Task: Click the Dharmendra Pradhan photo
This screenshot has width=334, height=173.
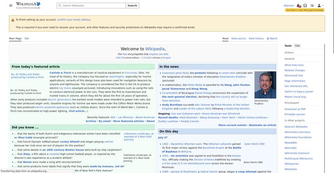Action: tap(265, 85)
